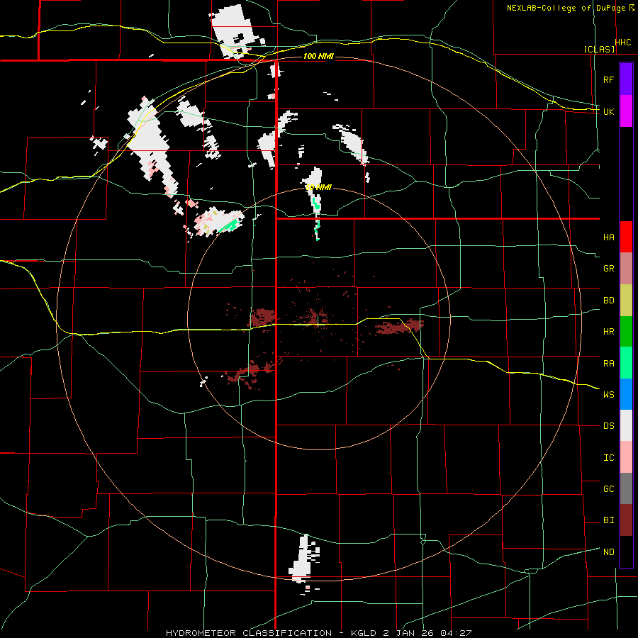This screenshot has height=638, width=638.
Task: Click the GC gray legend swatch
Action: point(626,488)
